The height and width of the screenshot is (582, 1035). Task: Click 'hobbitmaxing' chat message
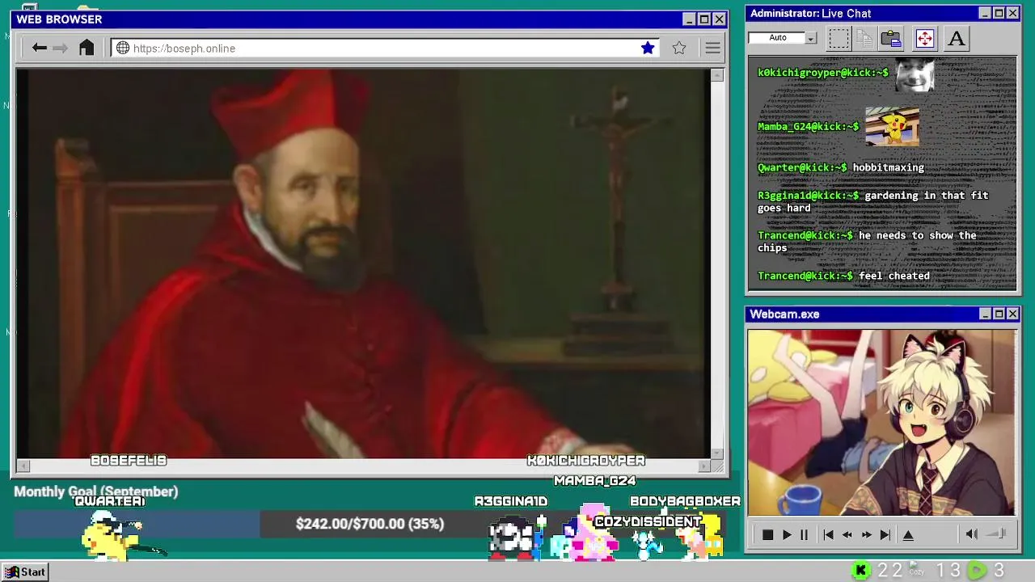tap(888, 167)
